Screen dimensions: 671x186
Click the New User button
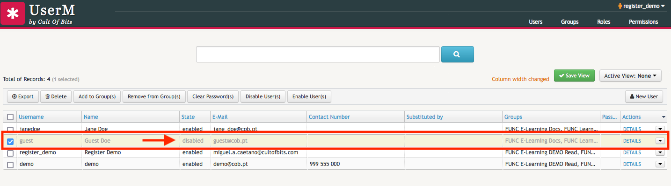(644, 96)
